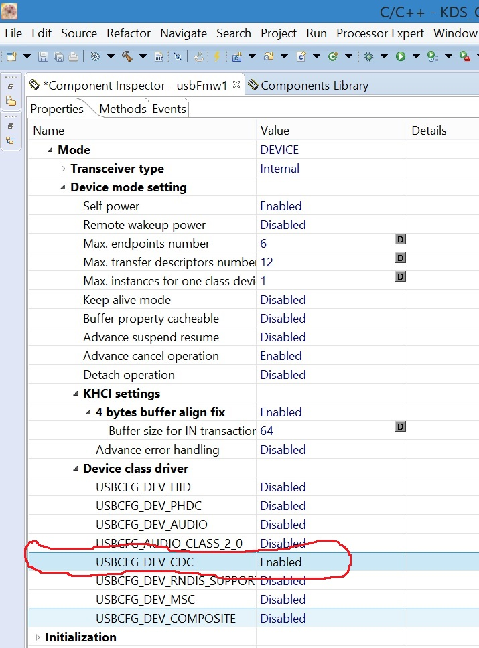This screenshot has width=479, height=648.
Task: Switch to the Methods tab
Action: (123, 108)
